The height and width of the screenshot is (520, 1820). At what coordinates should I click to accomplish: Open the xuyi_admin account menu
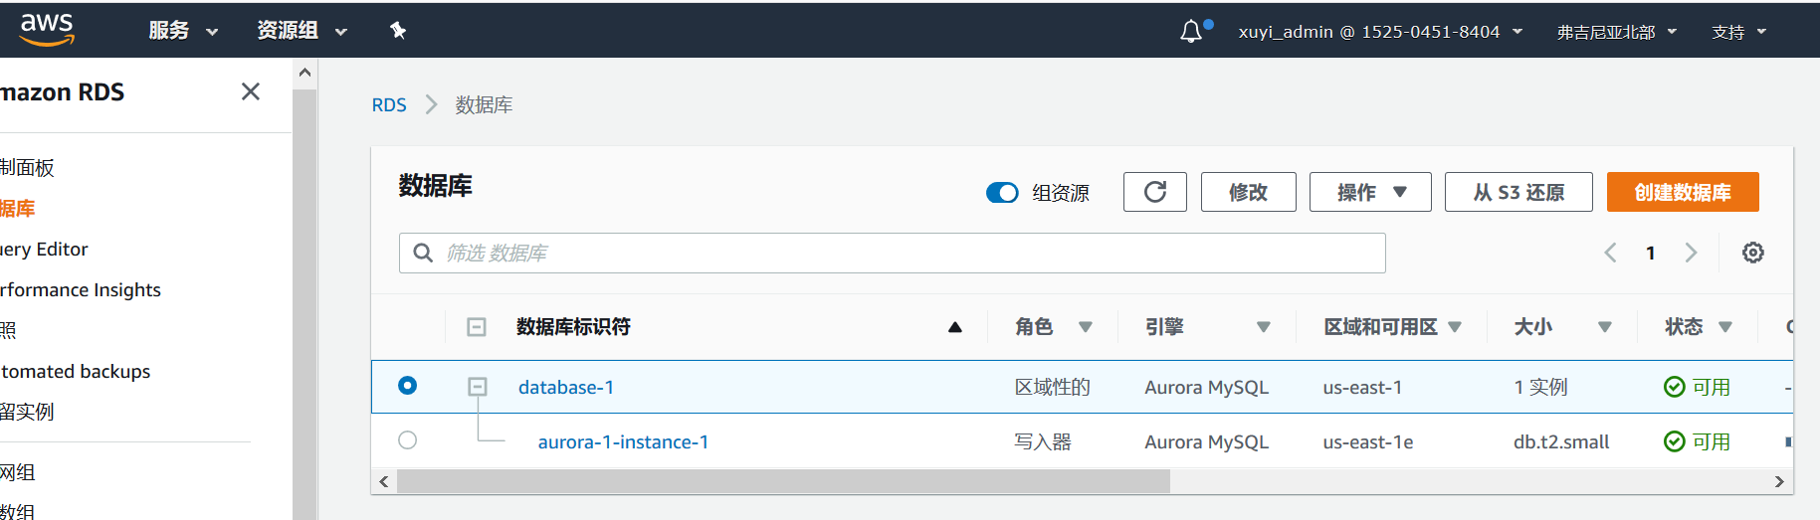(1380, 32)
